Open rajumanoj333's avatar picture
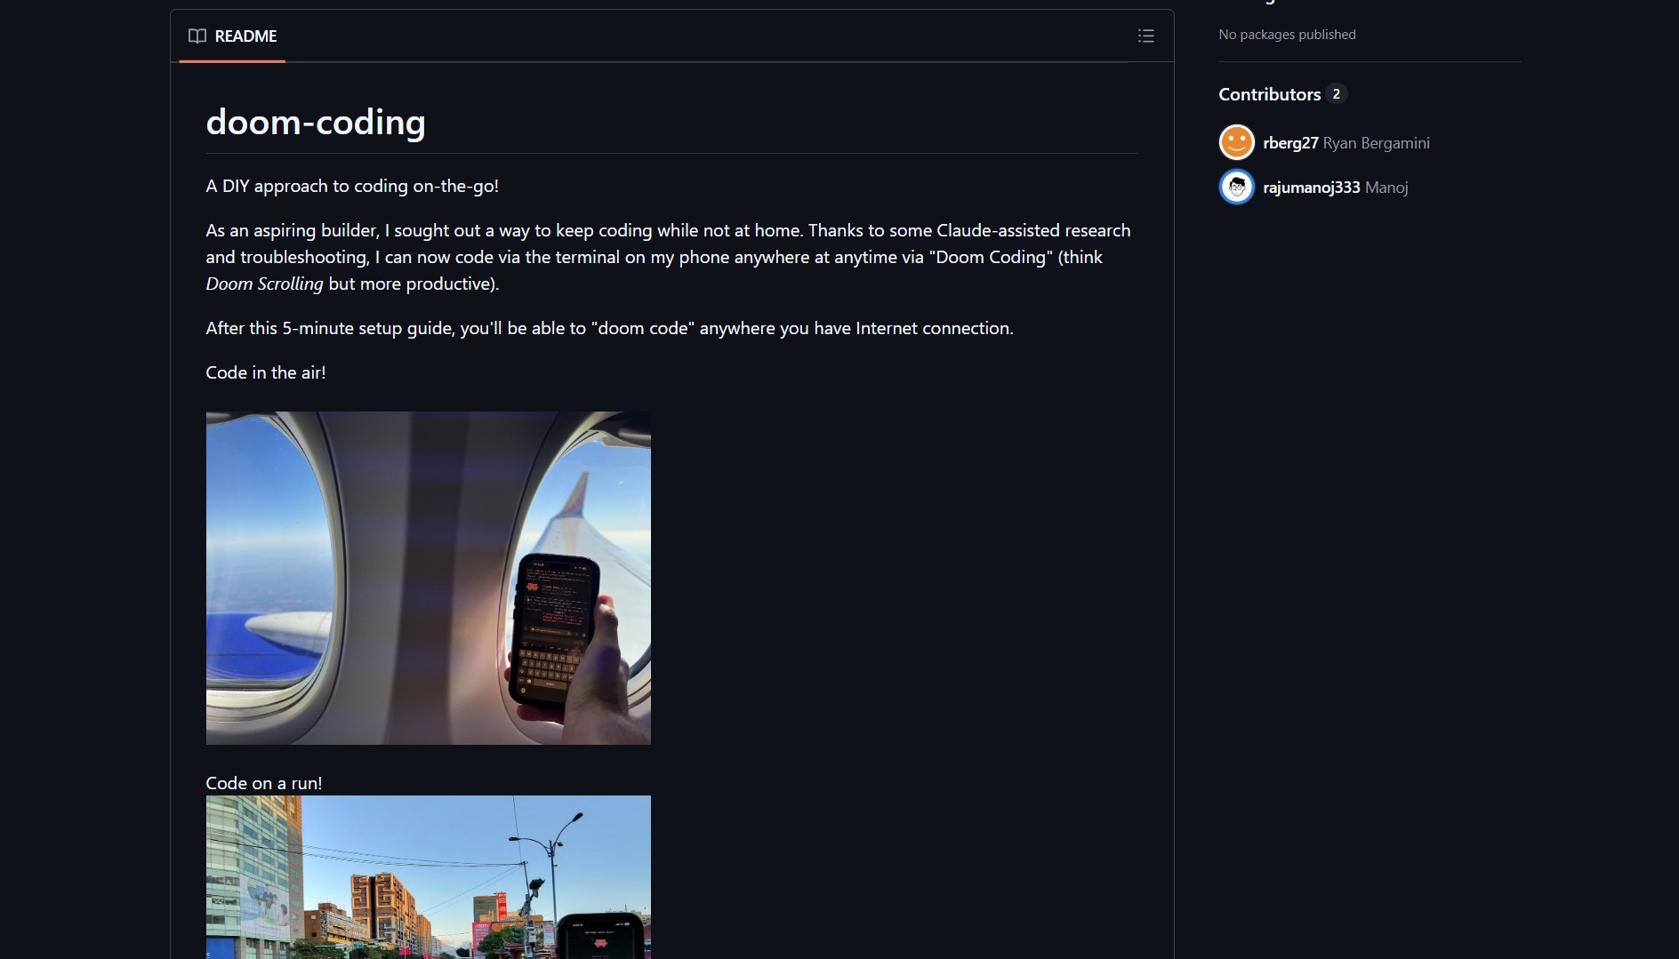 (x=1236, y=187)
